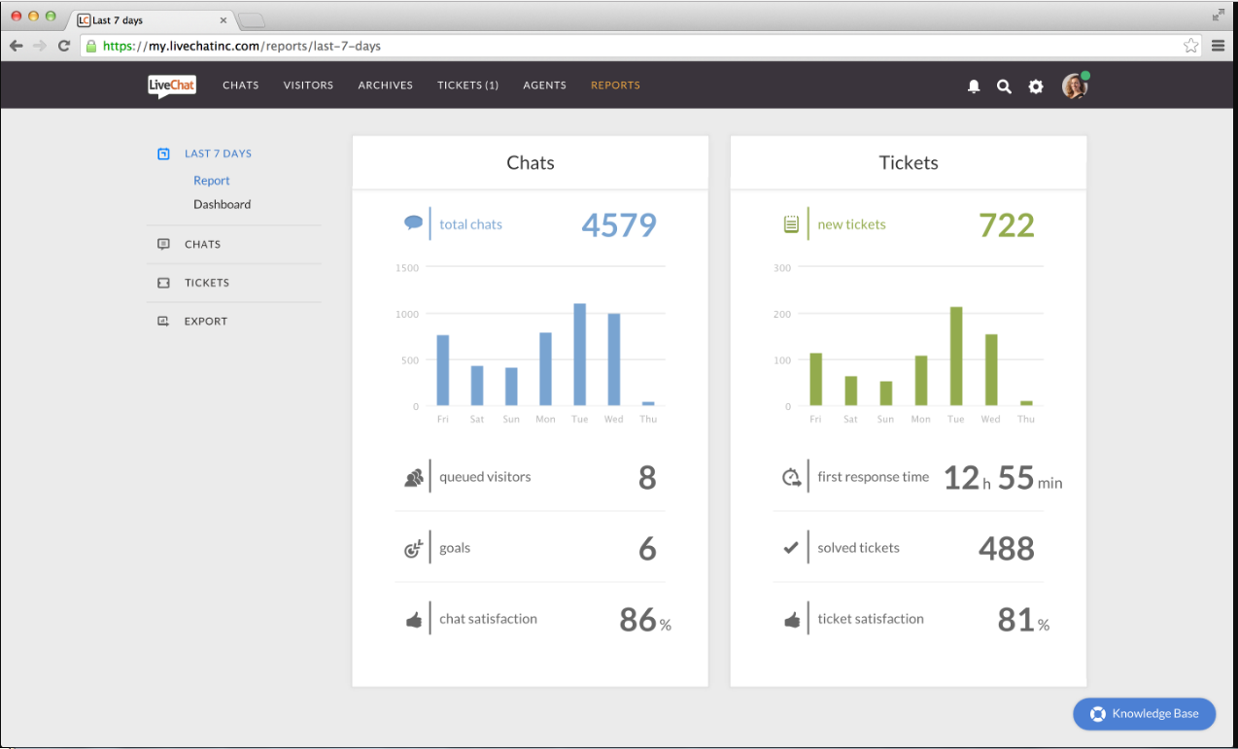Click the chat satisfaction thumbs-up icon
The image size is (1238, 749).
click(x=413, y=620)
